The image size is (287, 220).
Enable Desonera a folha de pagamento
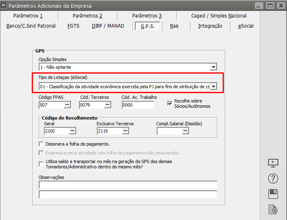click(x=41, y=144)
